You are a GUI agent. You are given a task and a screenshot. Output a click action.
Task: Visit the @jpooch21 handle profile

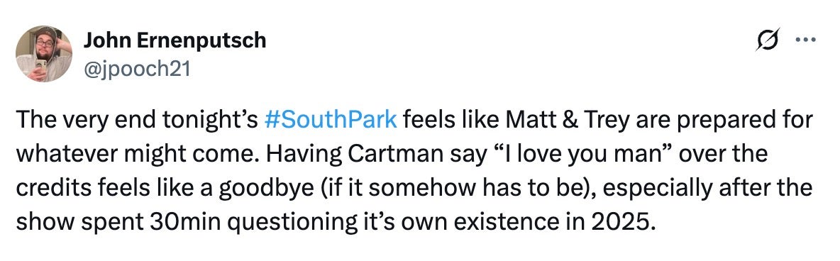click(137, 69)
